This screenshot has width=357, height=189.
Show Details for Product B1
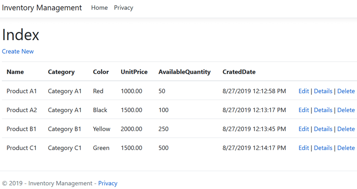(323, 129)
